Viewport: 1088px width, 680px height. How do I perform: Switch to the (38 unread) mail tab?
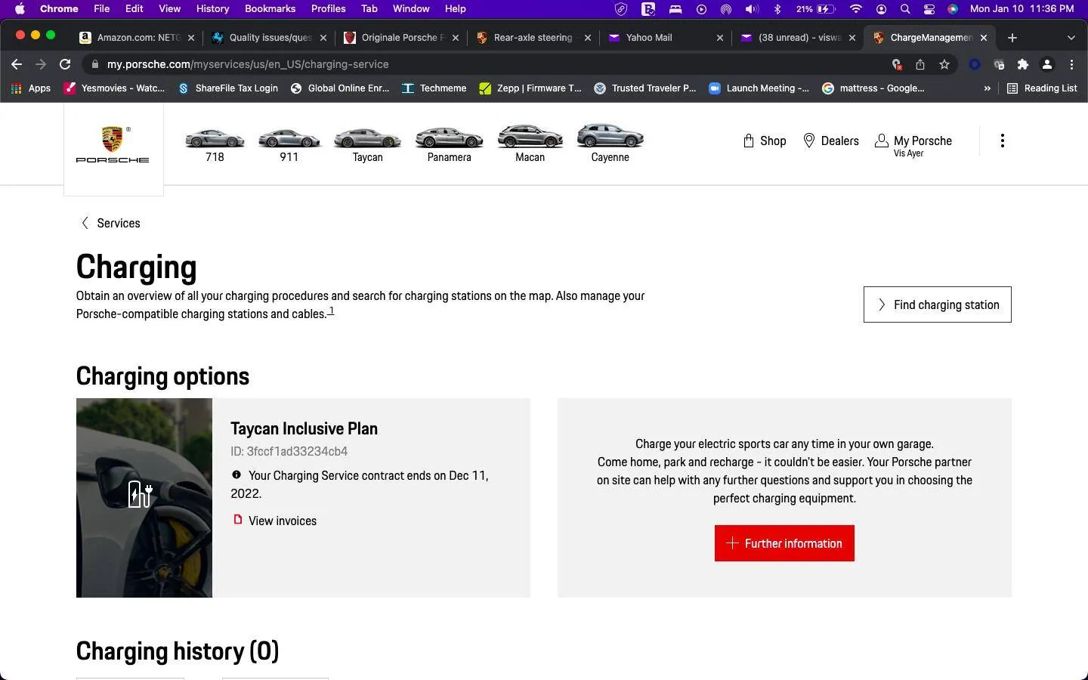(x=798, y=37)
